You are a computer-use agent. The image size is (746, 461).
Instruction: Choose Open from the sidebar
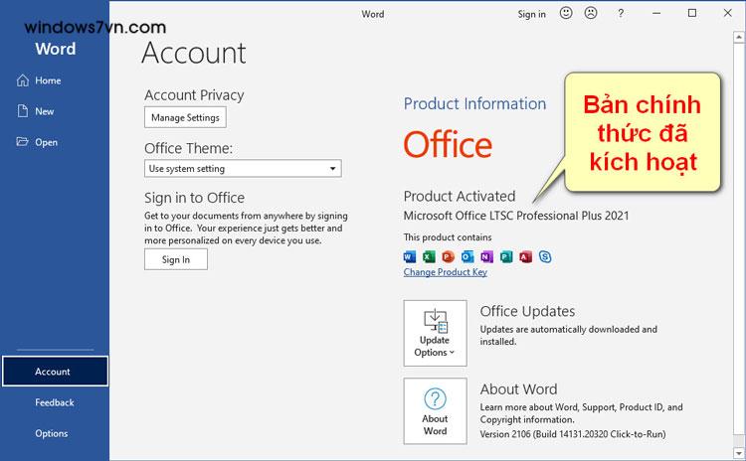point(46,142)
